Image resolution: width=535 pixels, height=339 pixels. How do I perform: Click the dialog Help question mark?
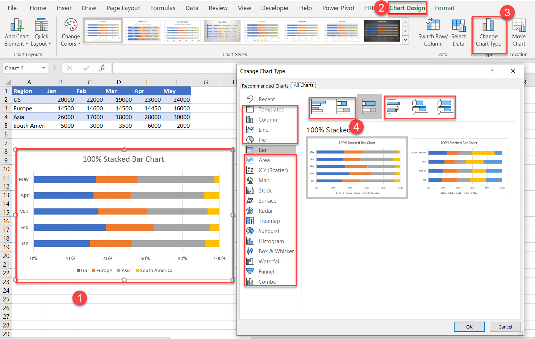pyautogui.click(x=492, y=71)
